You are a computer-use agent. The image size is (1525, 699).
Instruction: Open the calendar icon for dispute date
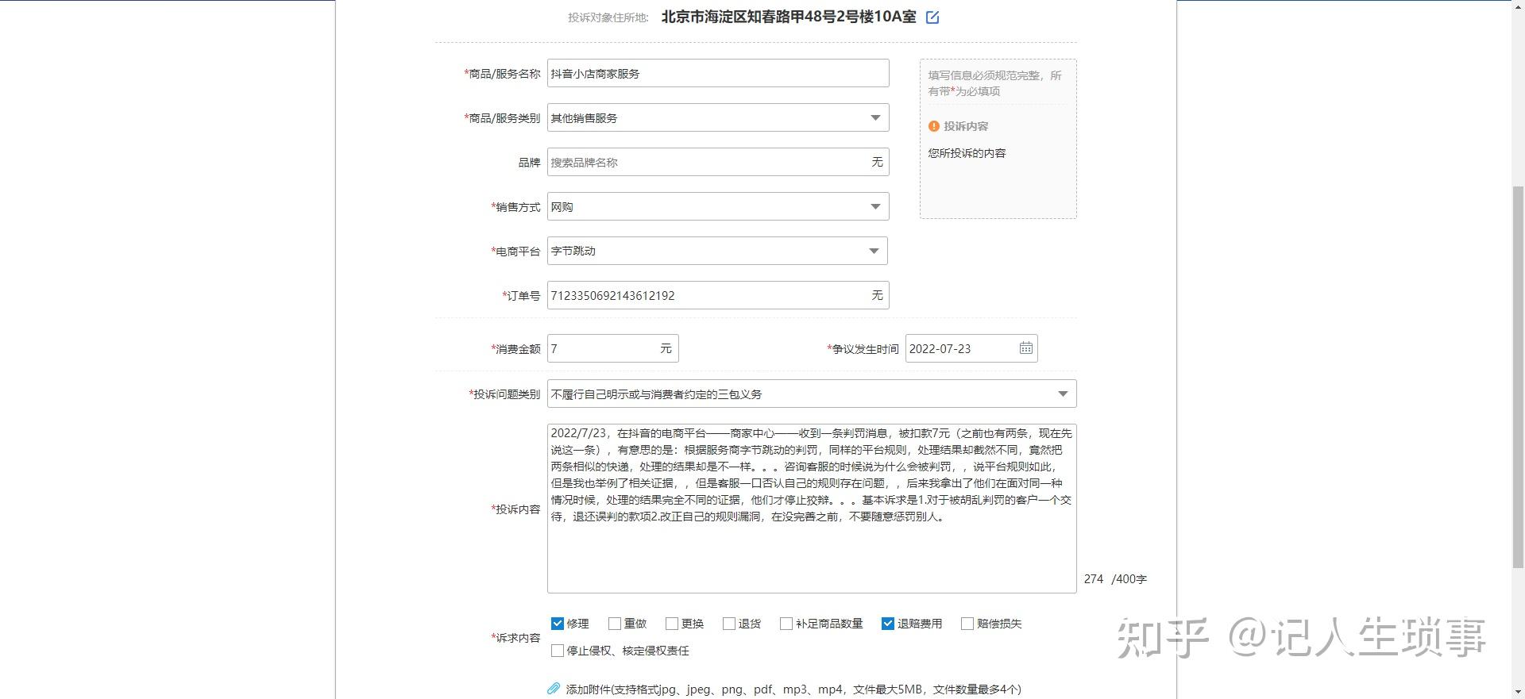pos(1026,348)
